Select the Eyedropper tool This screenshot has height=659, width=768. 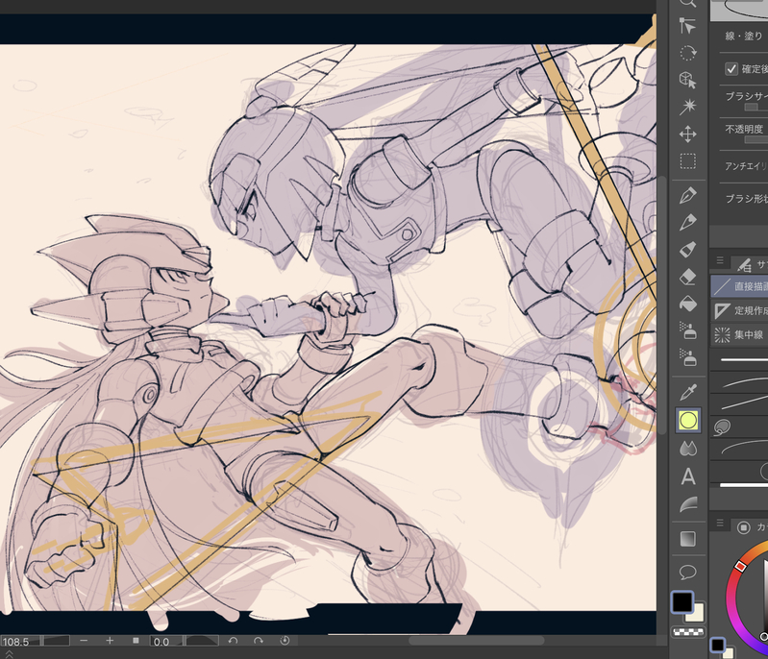tap(687, 393)
